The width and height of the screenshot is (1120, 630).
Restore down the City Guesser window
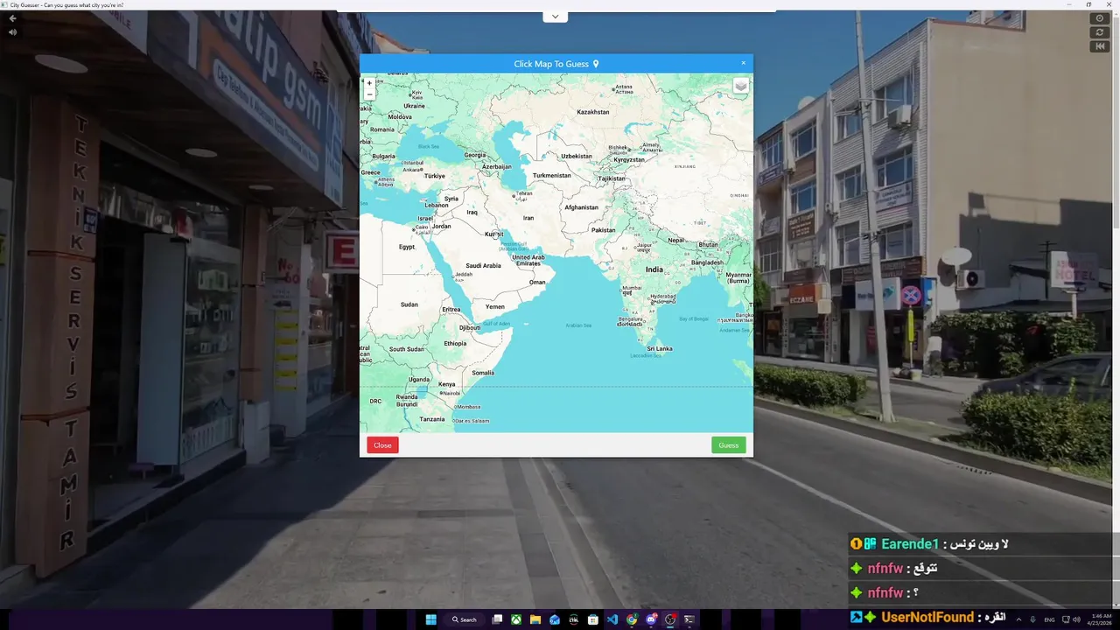(x=1088, y=4)
